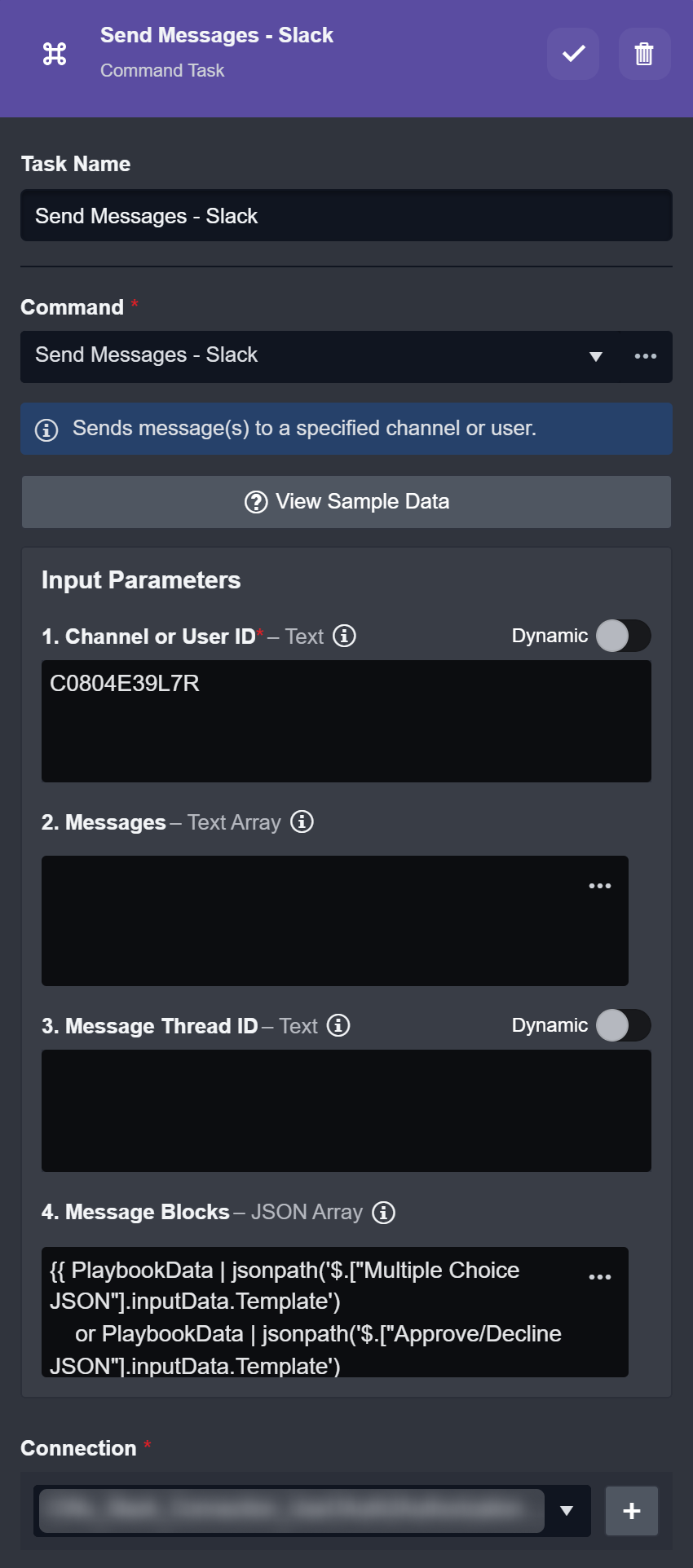The image size is (693, 1568).
Task: Click ellipsis icon in Messages field
Action: [x=600, y=886]
